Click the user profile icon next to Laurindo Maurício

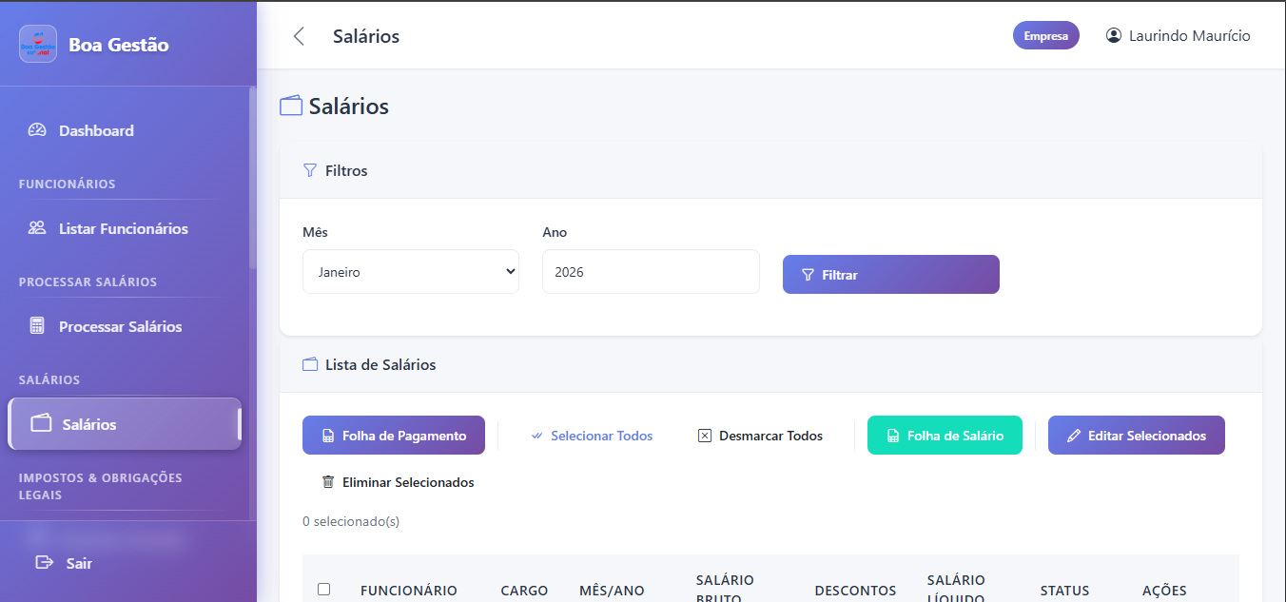(1112, 34)
